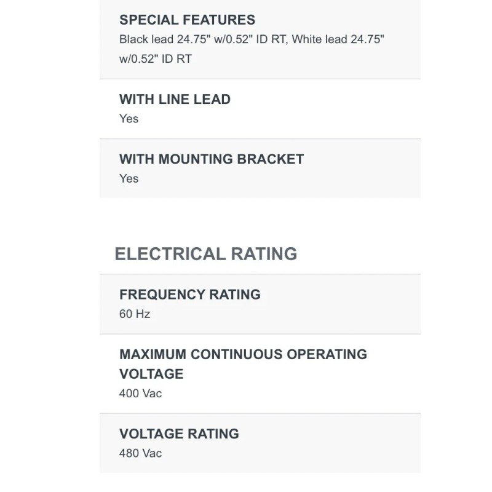Select the 60 Hz value
The height and width of the screenshot is (492, 492).
135,314
